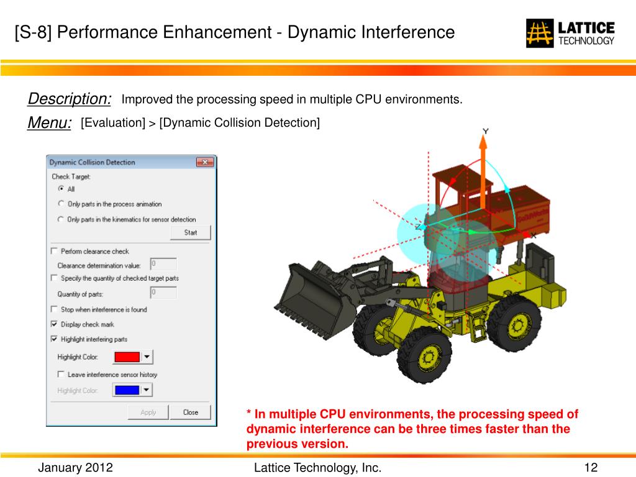Enable 'Stop when interference is found'

[54, 309]
